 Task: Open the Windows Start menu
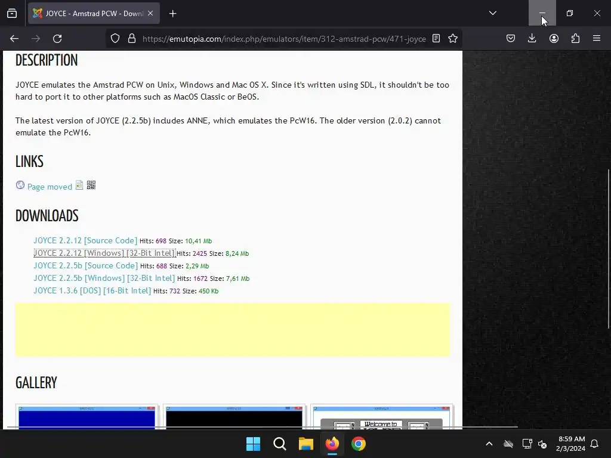pyautogui.click(x=253, y=444)
